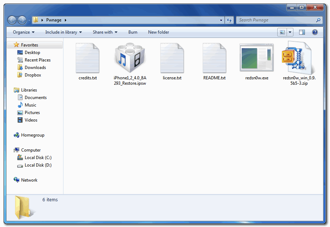Click the Refresh button next to address bar

coord(229,20)
